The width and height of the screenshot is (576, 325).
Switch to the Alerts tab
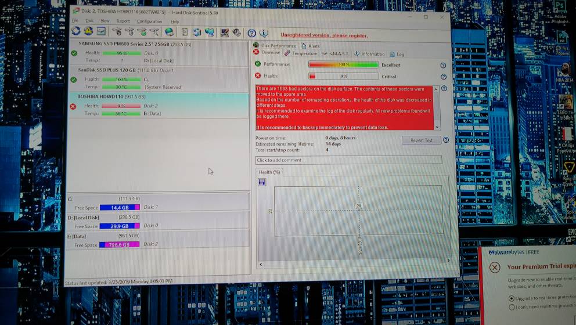pyautogui.click(x=311, y=46)
